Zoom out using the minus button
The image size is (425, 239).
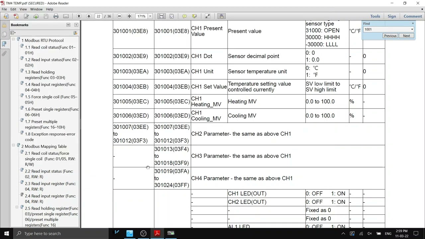click(120, 16)
